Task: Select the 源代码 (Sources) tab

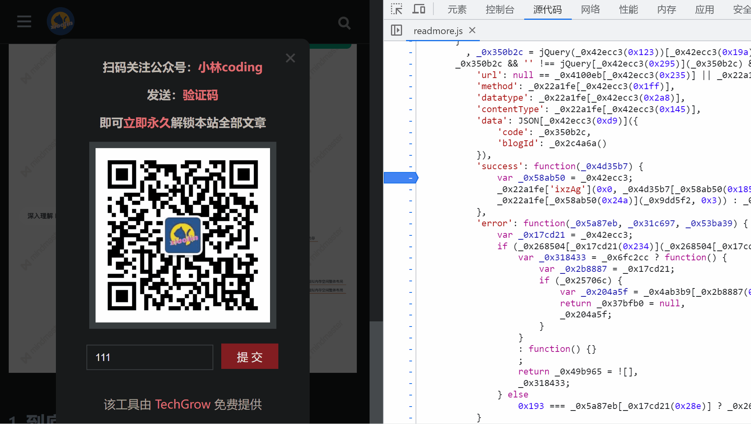Action: tap(548, 10)
